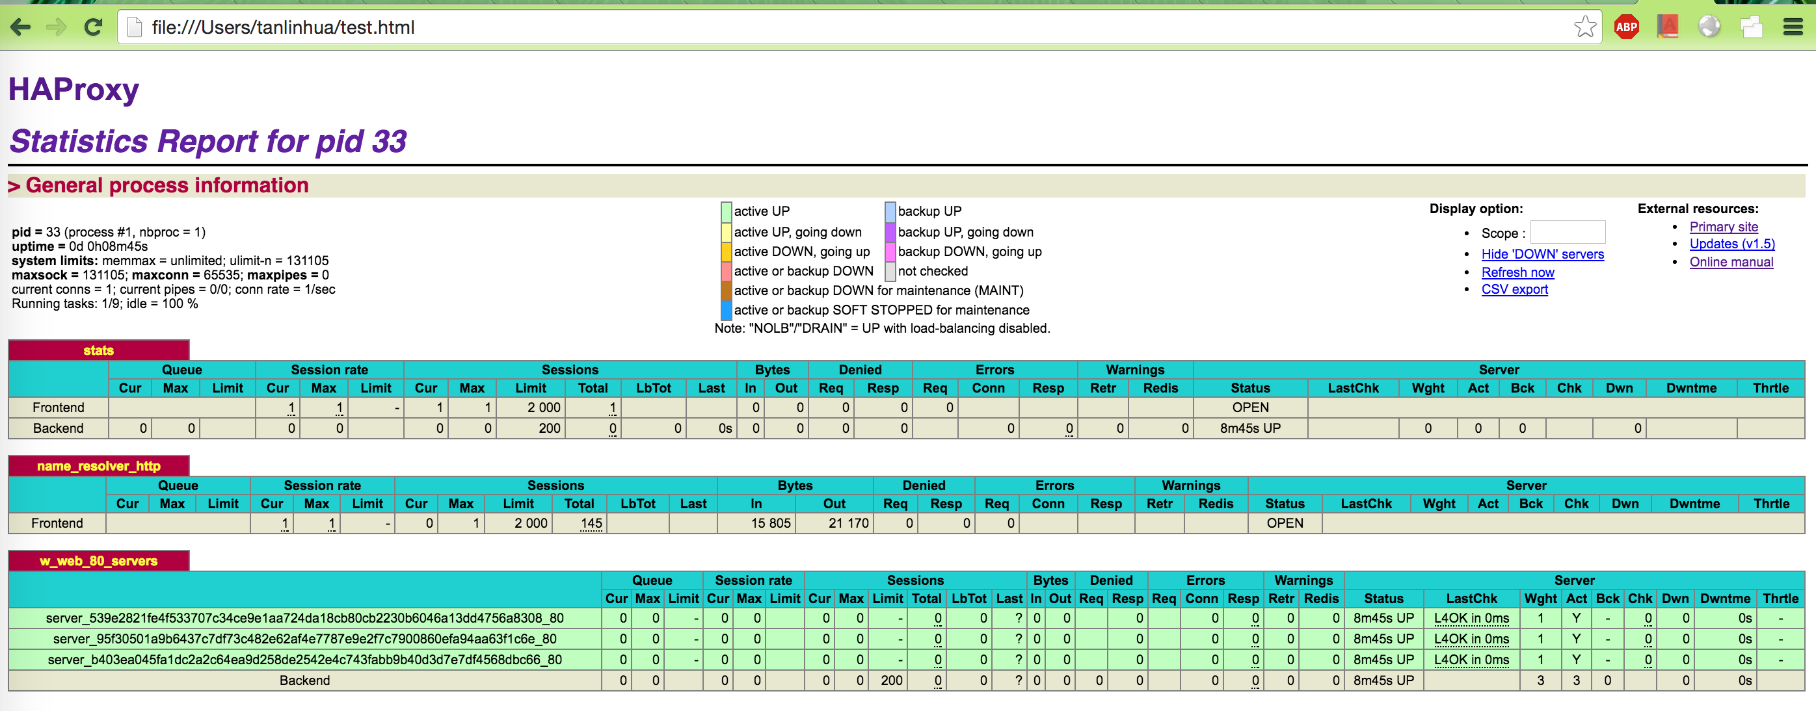Click server_95f30501a9b6437c7df73c482e62af4e7787e9e2f7c7900860efa94aa63f1c6e_80 row name
Image resolution: width=1816 pixels, height=711 pixels.
304,639
